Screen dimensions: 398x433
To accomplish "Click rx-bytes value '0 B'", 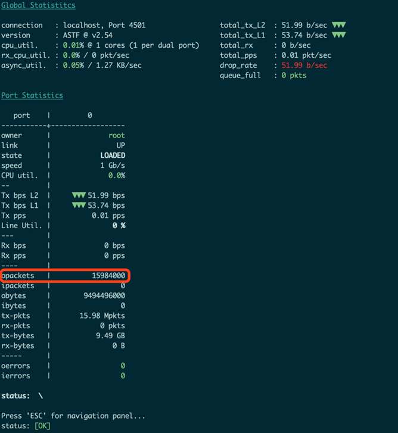I will 119,345.
